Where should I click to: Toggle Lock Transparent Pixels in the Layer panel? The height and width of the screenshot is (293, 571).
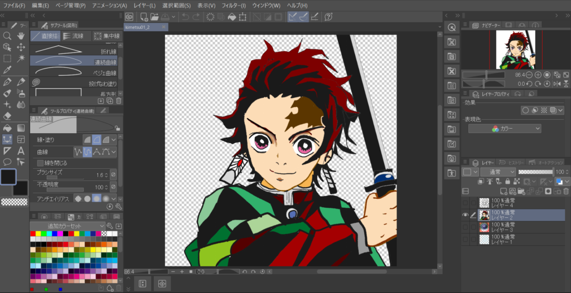pos(516,181)
